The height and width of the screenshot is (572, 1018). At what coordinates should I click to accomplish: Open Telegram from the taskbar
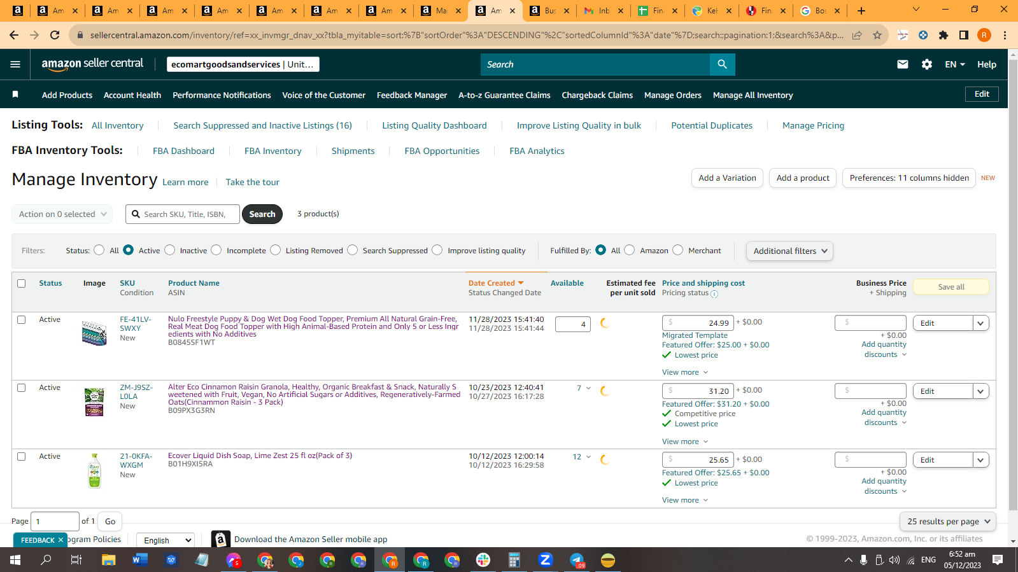577,560
